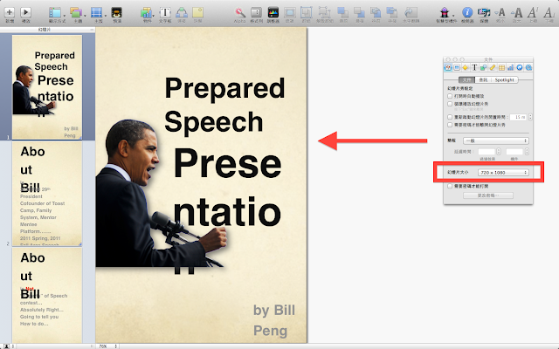Apply subscript with last A icon
Viewport: 559px width, 349px height.
click(x=549, y=13)
